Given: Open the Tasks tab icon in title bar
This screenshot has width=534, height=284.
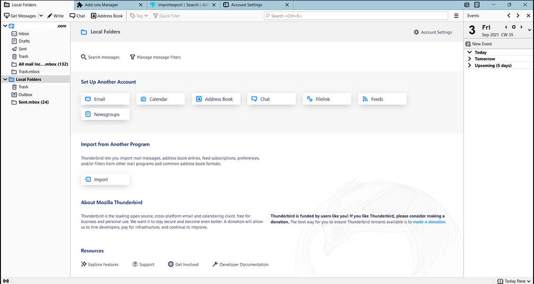Looking at the screenshot, I should tap(477, 5).
